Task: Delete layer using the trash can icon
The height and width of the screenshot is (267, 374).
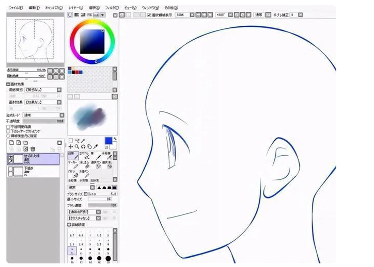Action: point(33,149)
